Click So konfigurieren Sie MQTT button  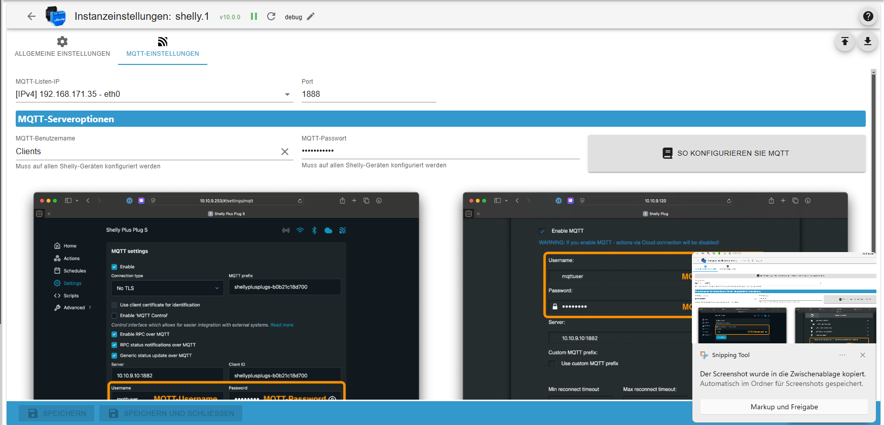click(x=727, y=153)
